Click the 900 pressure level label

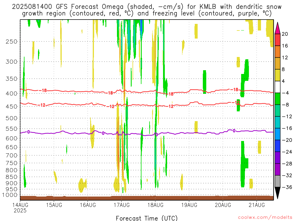click(12, 183)
